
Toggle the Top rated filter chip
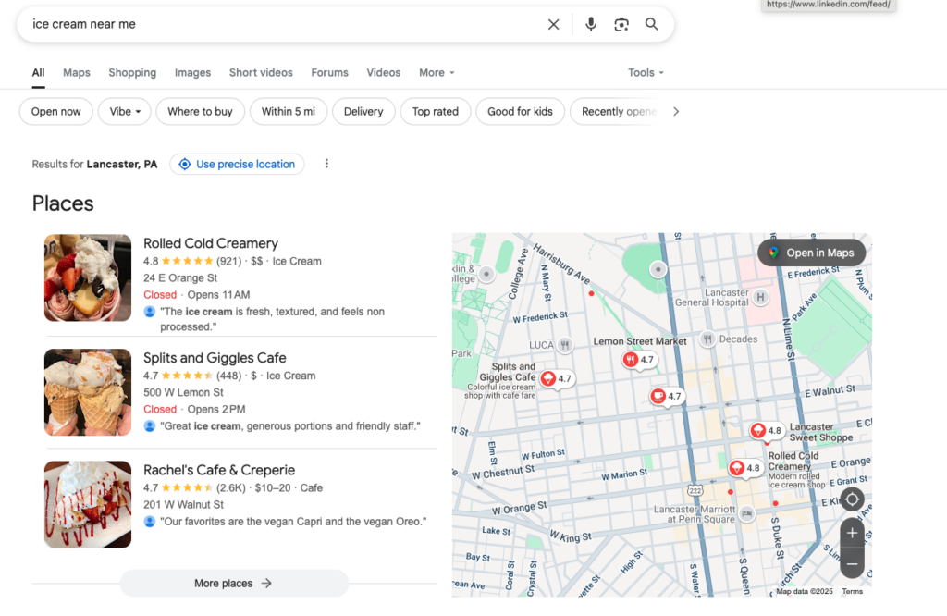click(x=436, y=112)
